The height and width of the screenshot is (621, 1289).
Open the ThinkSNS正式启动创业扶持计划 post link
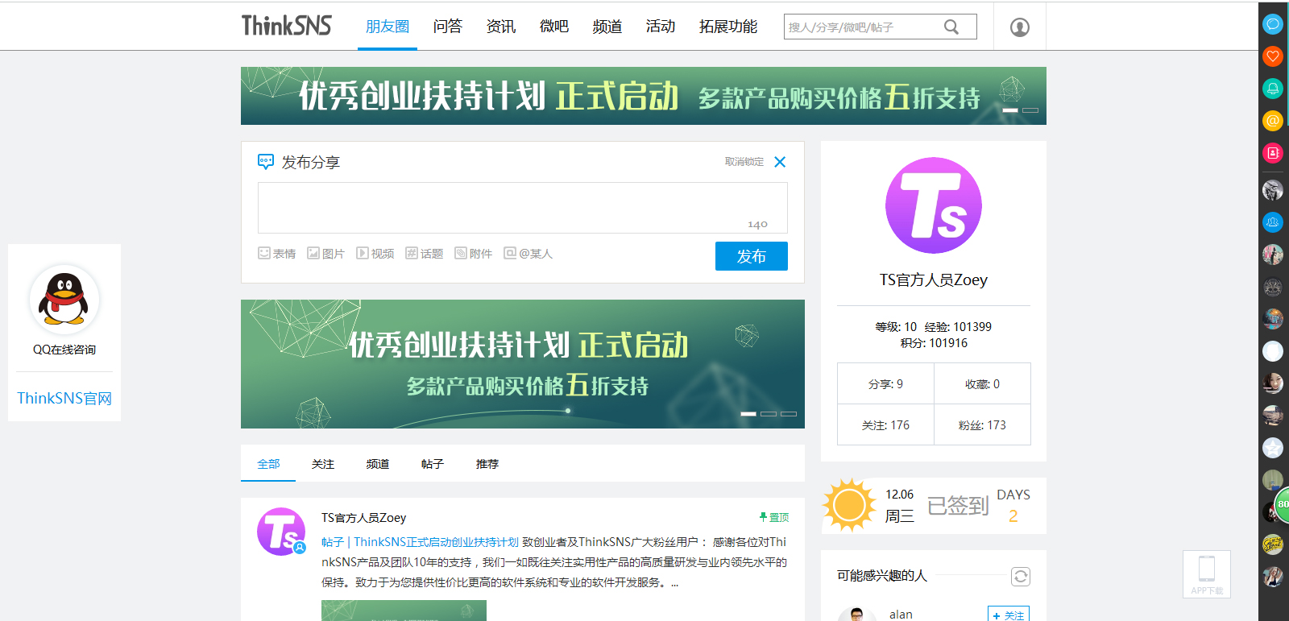click(x=436, y=542)
